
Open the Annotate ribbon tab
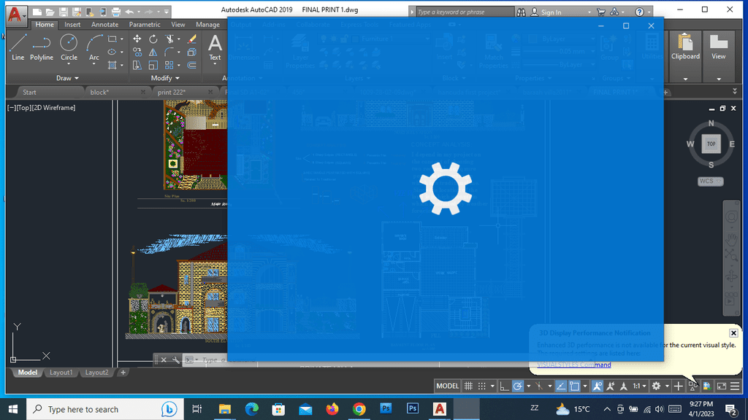[105, 24]
